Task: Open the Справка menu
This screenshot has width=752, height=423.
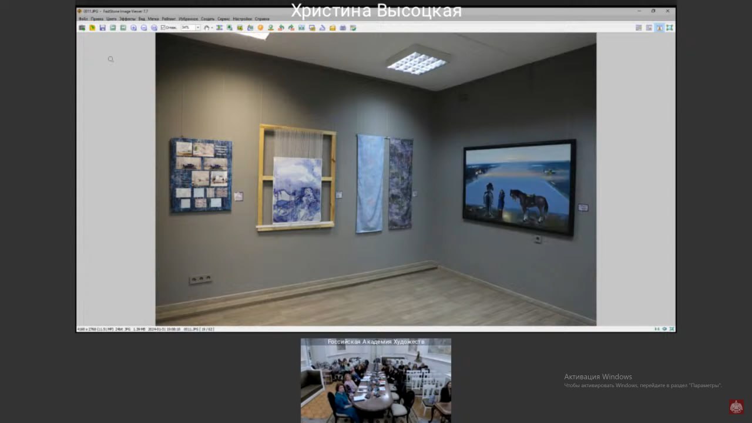Action: tap(262, 19)
